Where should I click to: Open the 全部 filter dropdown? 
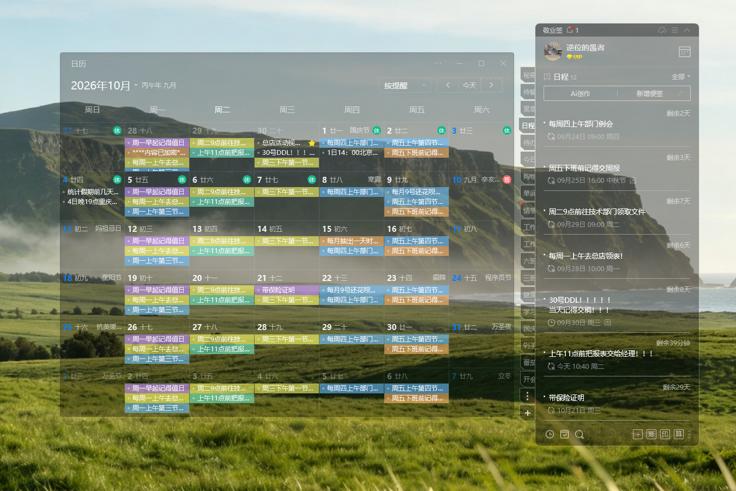pyautogui.click(x=681, y=77)
